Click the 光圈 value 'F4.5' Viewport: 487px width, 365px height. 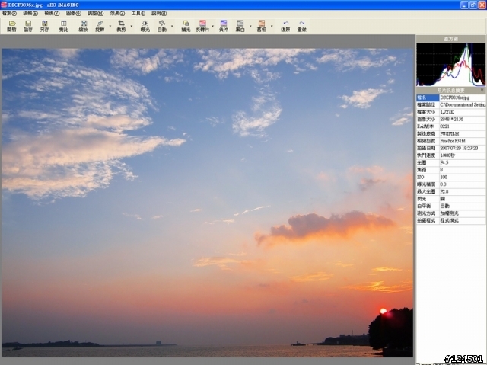[x=444, y=162]
